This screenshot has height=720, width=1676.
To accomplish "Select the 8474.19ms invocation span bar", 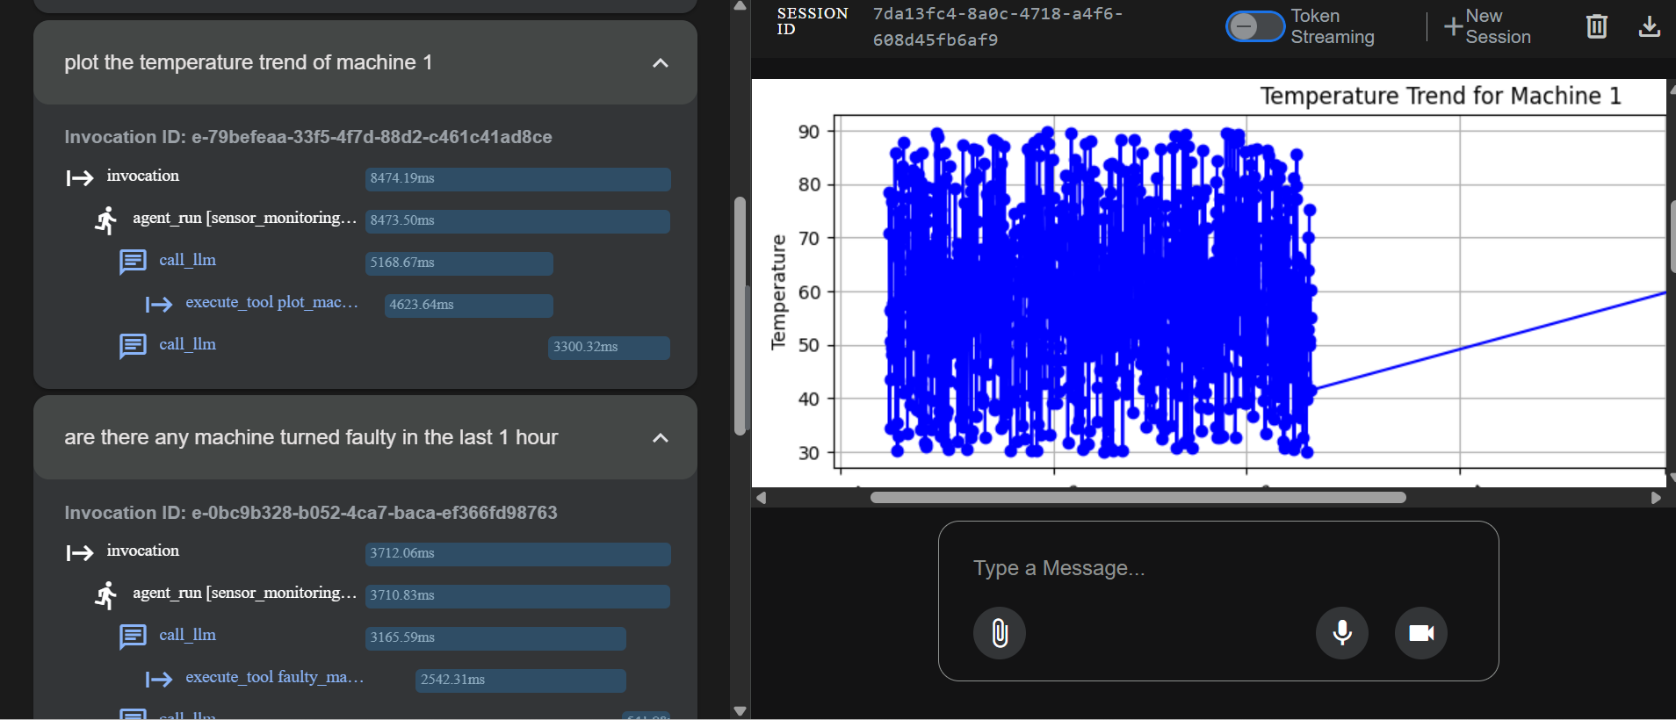I will (x=518, y=179).
